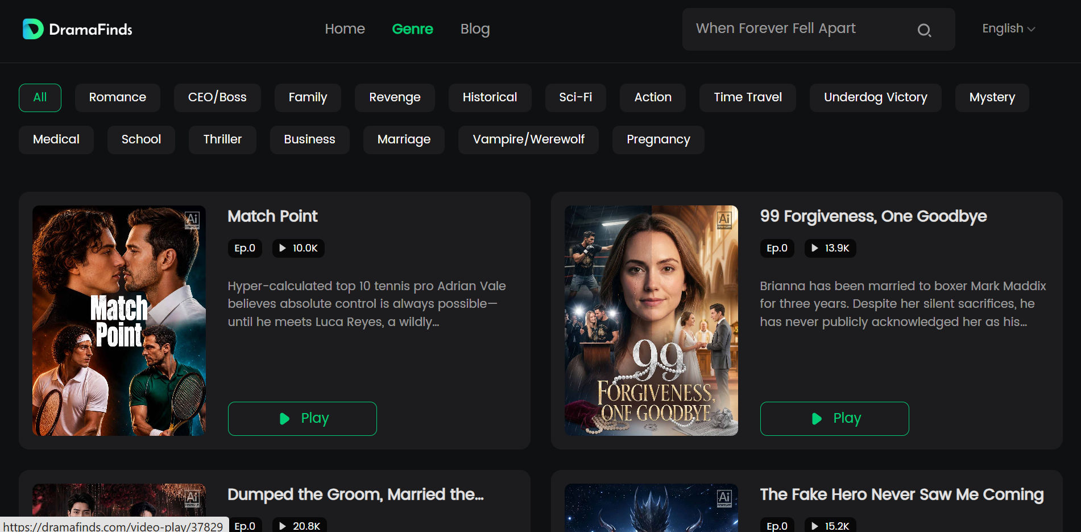
Task: Click the AI badge on 99 Forgiveness poster
Action: pos(724,220)
